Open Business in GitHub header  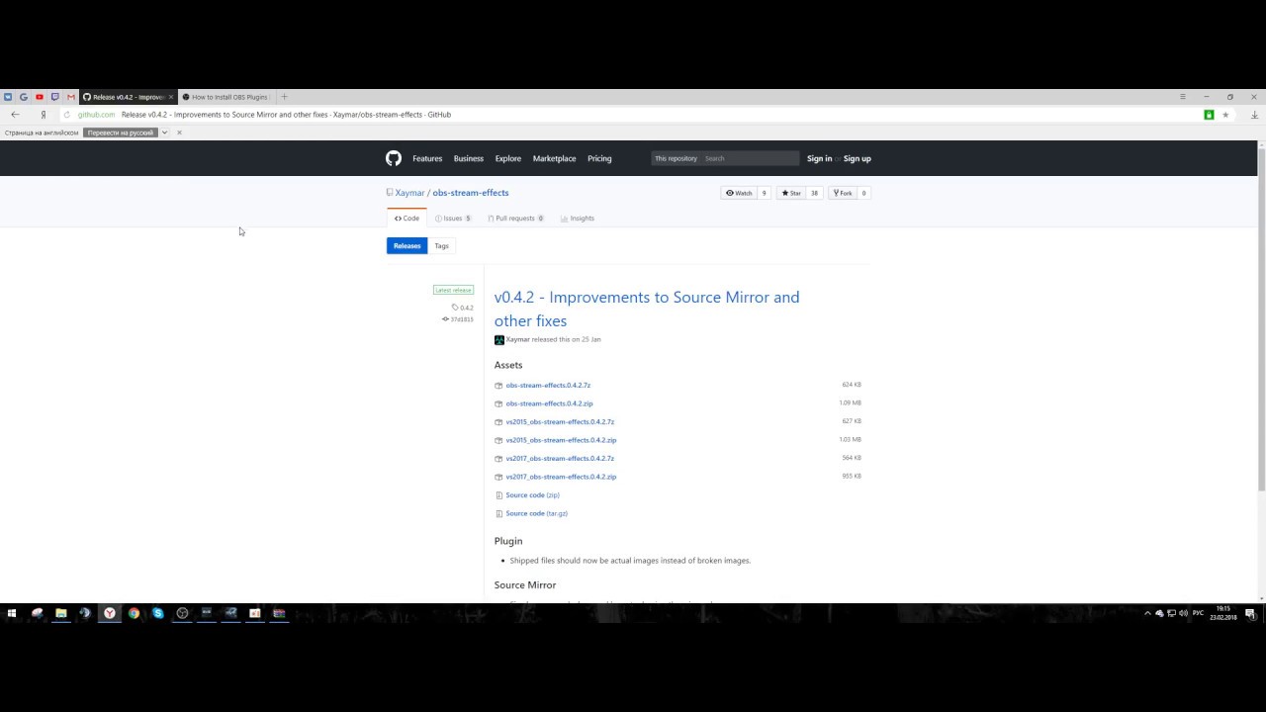[x=469, y=158]
